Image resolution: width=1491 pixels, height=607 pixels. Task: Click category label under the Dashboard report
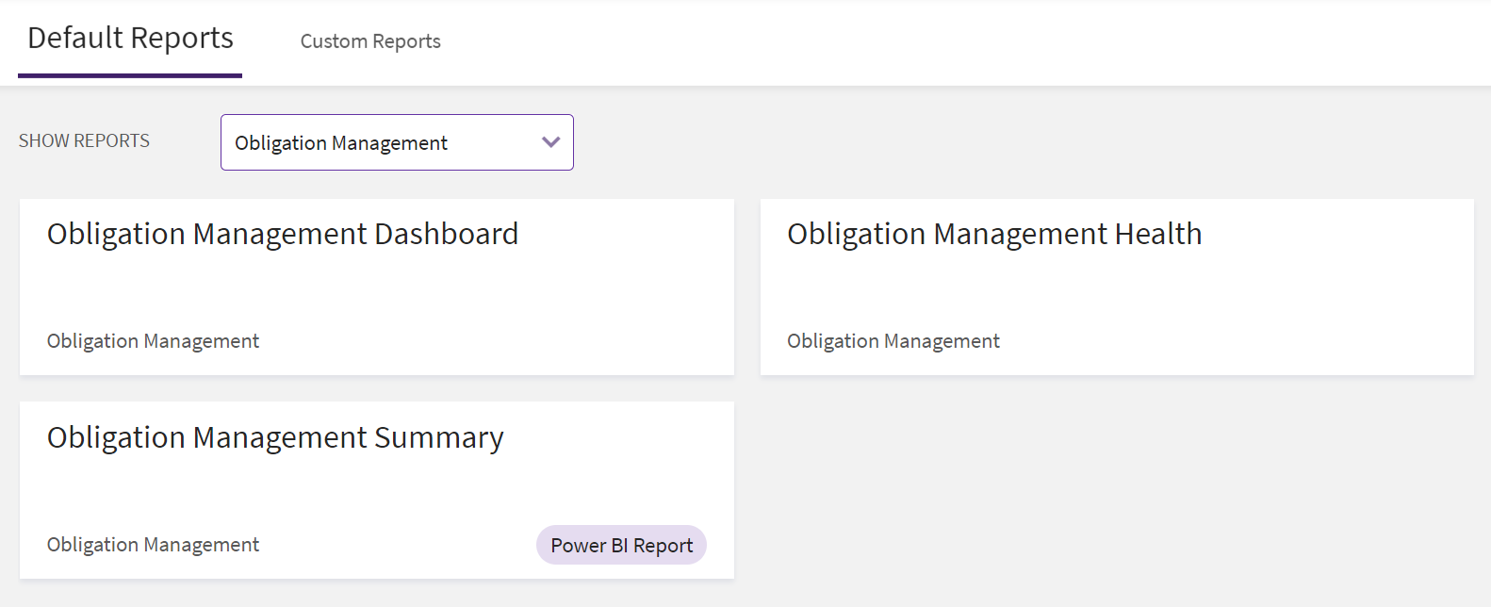(153, 341)
